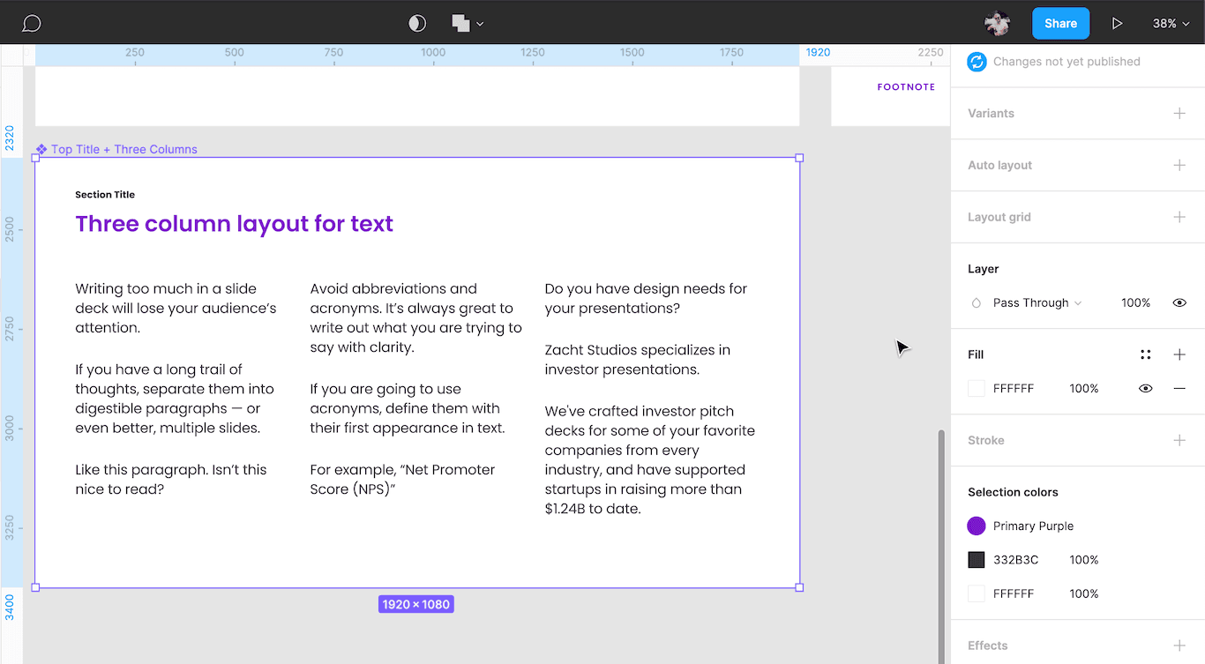Toggle the contrast mask icon in toolbar

pos(417,24)
